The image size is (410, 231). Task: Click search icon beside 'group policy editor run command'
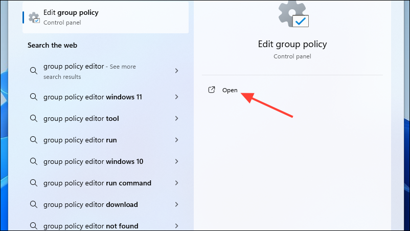click(34, 183)
